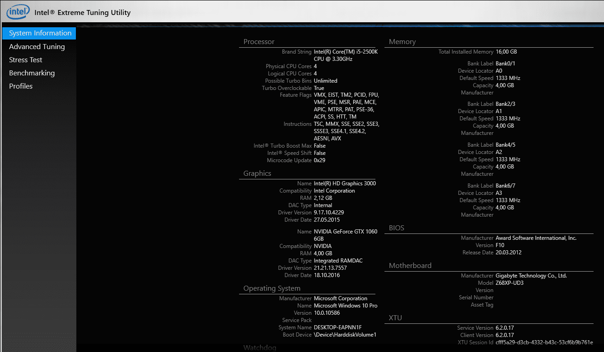Click OS version 10.0.10586
Screen dimensions: 604x352
click(x=327, y=313)
